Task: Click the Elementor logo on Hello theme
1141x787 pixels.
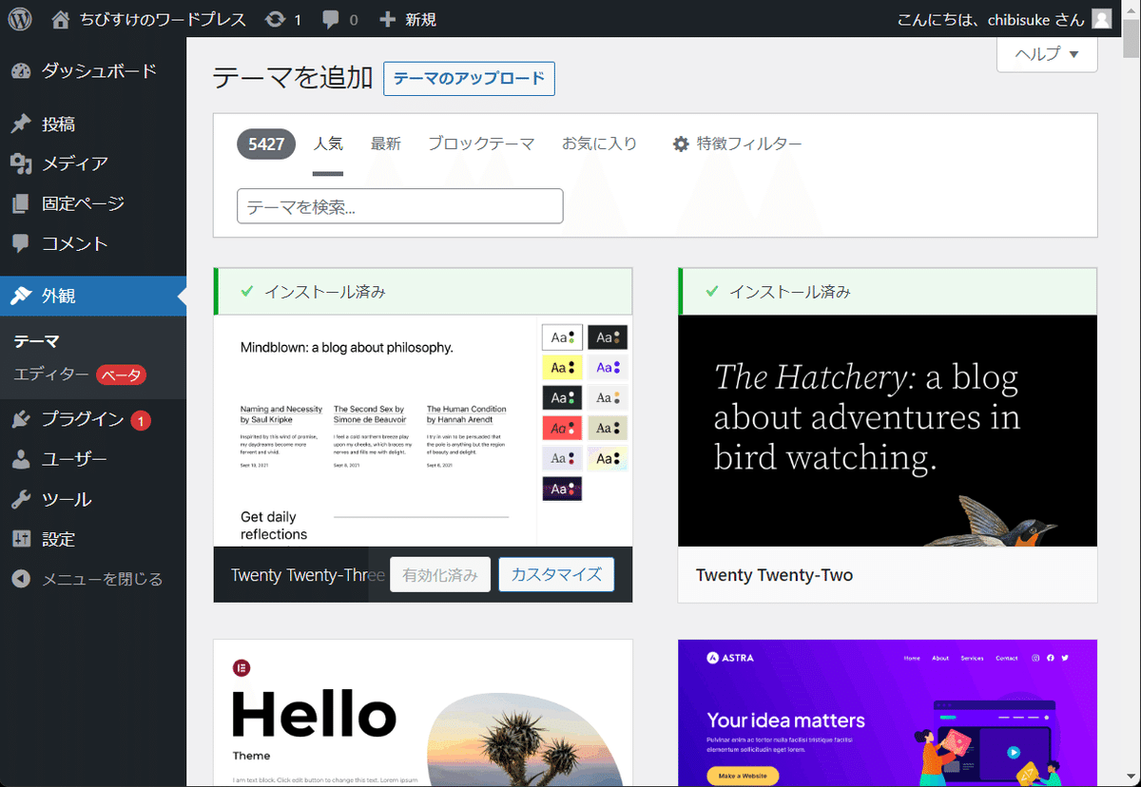Action: point(241,669)
